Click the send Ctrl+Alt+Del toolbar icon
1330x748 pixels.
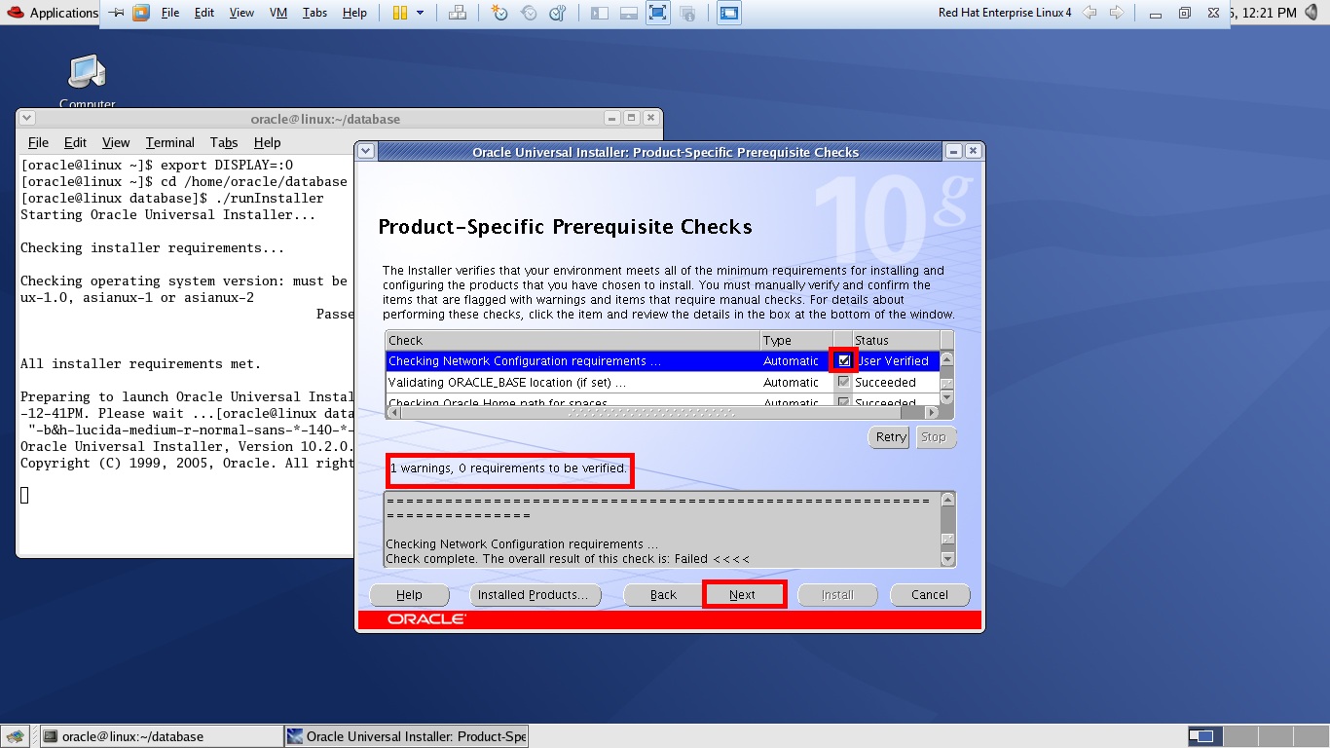(457, 13)
